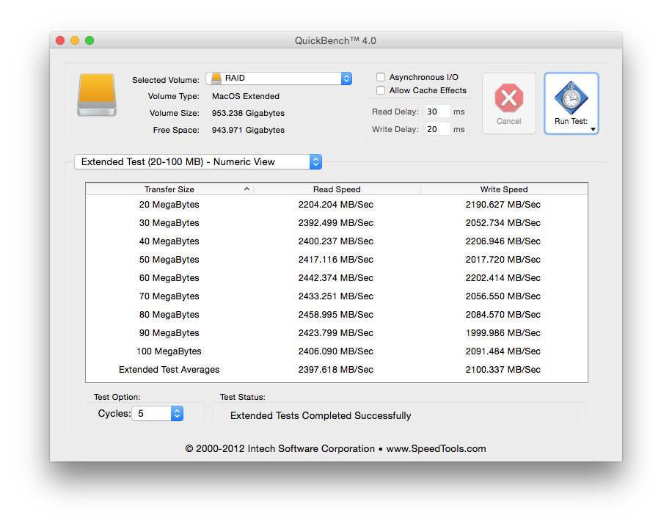The width and height of the screenshot is (672, 529).
Task: Enable Asynchronous I/O checkbox
Action: 381,77
